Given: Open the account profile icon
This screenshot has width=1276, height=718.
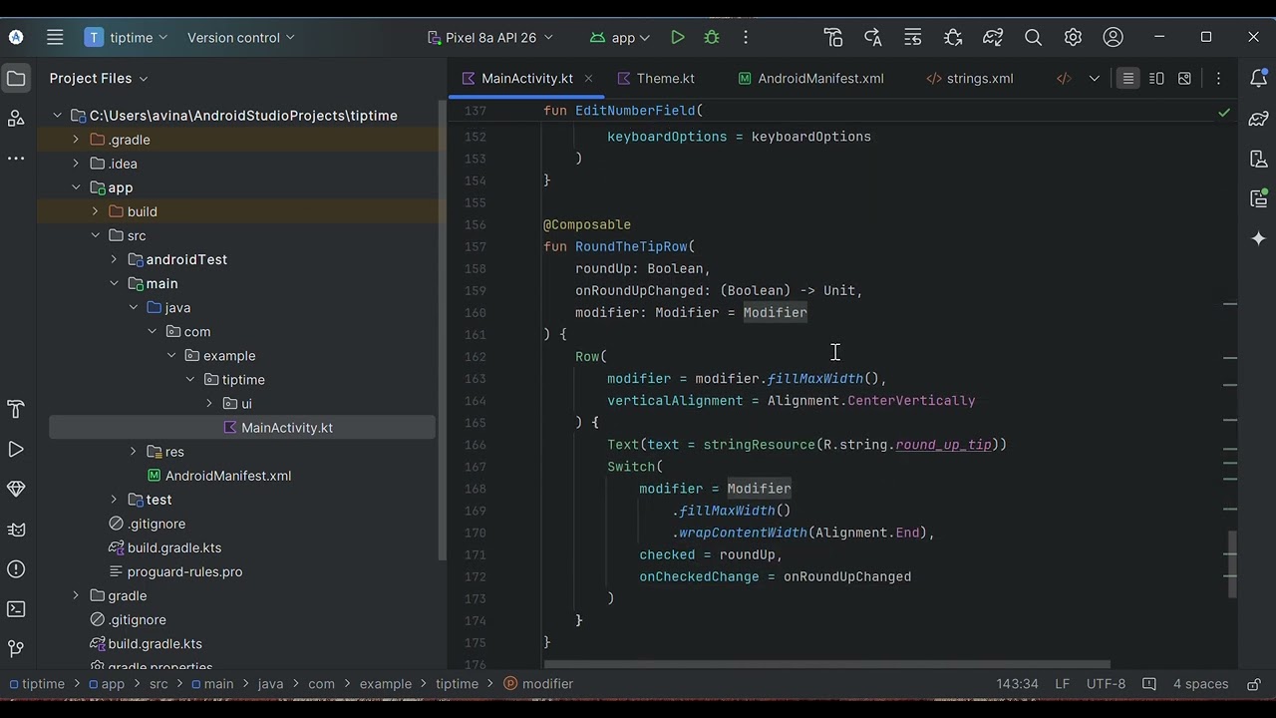Looking at the screenshot, I should [1114, 38].
